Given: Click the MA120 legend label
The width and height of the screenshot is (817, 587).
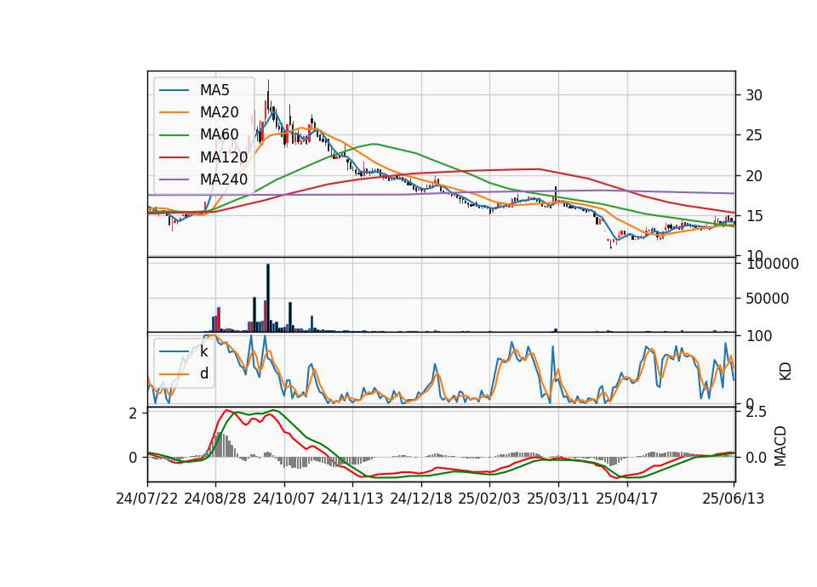Looking at the screenshot, I should 224,157.
